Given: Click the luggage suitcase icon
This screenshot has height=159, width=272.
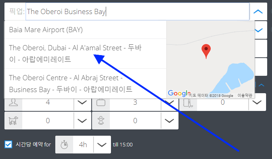Looking at the screenshot, I should [101, 102].
